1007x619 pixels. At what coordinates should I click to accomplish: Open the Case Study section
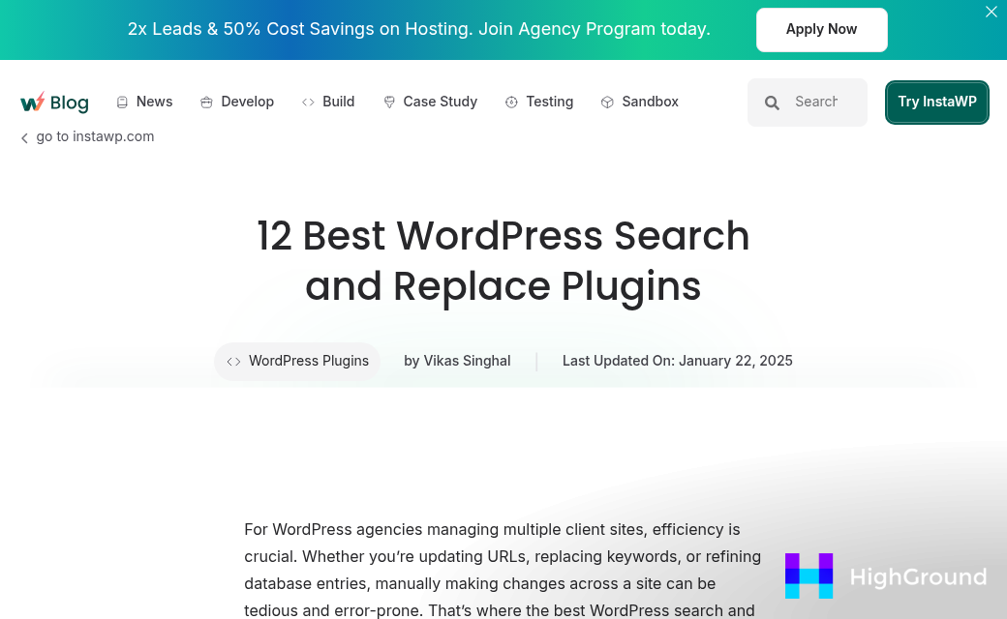440,101
